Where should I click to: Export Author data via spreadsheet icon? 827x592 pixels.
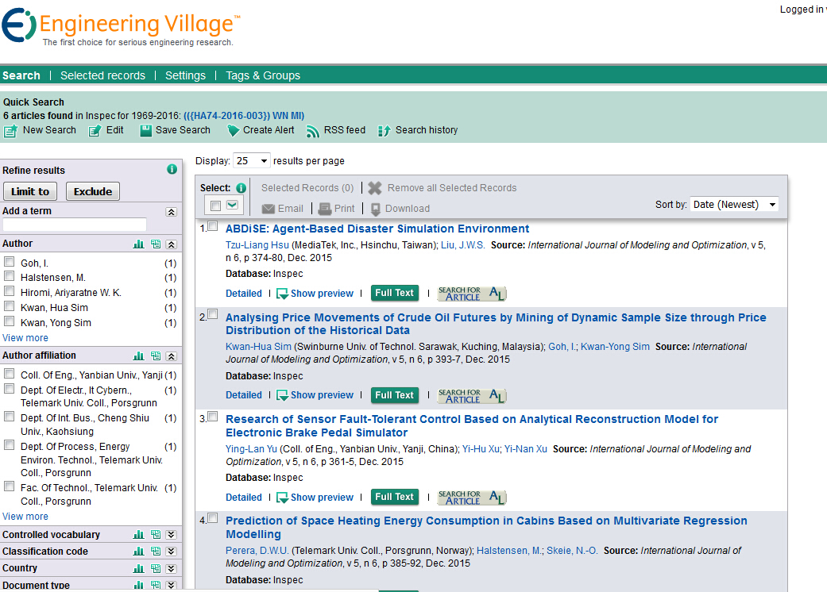156,244
